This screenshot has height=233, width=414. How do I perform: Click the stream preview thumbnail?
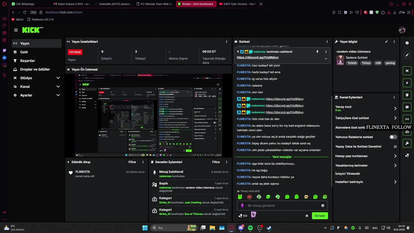tap(149, 116)
